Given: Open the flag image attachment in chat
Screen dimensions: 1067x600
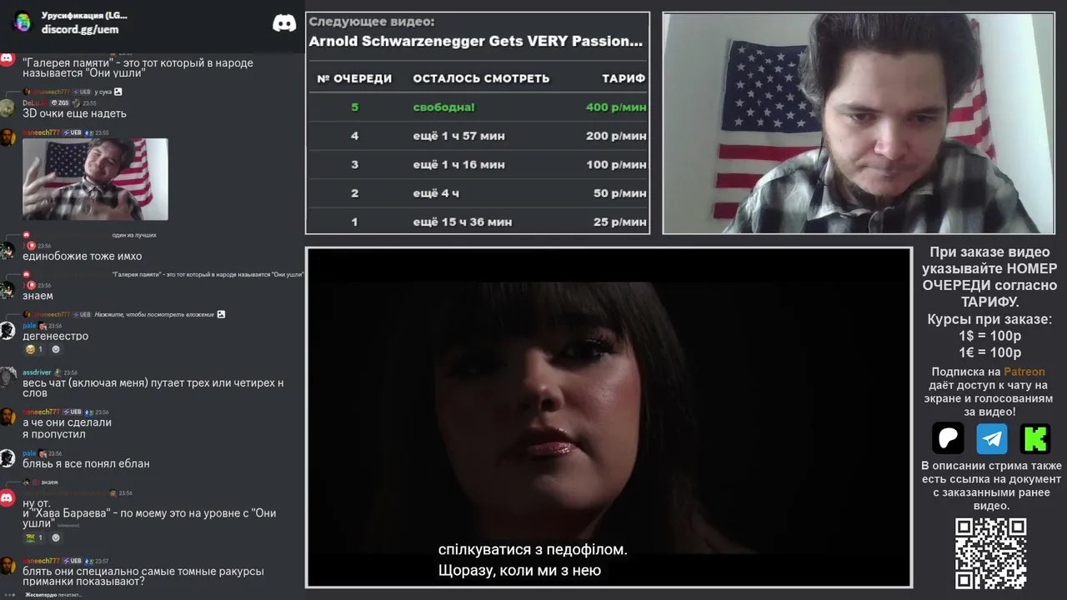Looking at the screenshot, I should tap(95, 179).
